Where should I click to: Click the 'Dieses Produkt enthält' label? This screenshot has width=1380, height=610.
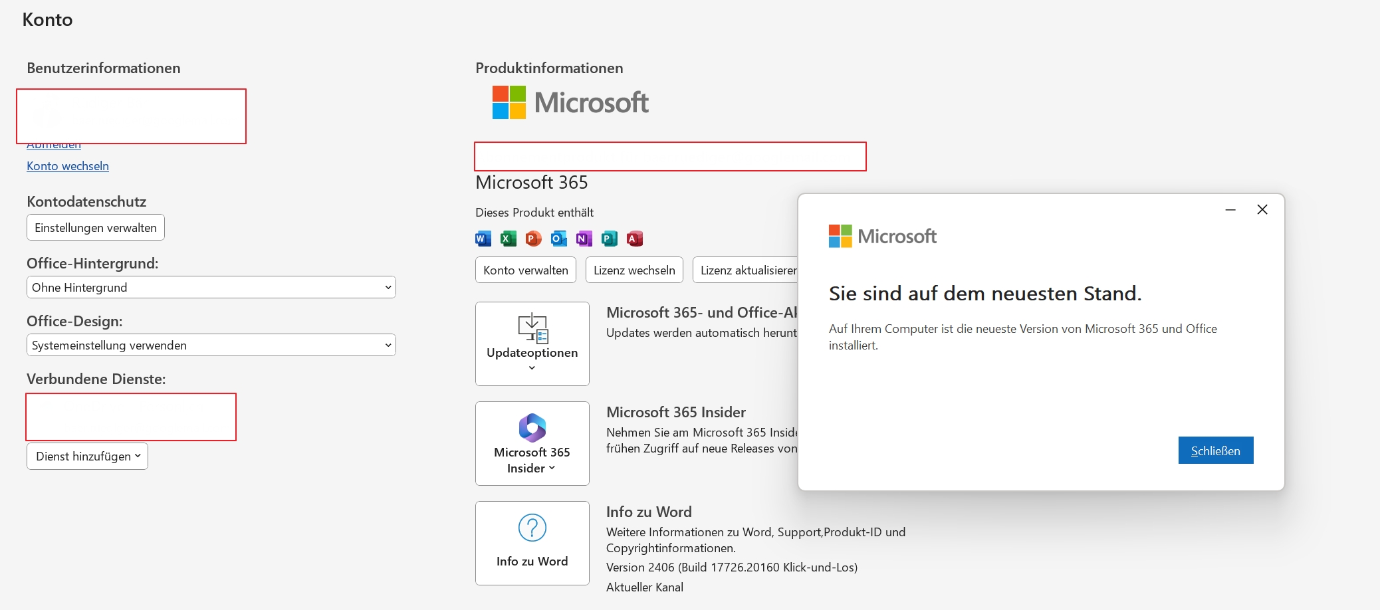[x=534, y=213]
